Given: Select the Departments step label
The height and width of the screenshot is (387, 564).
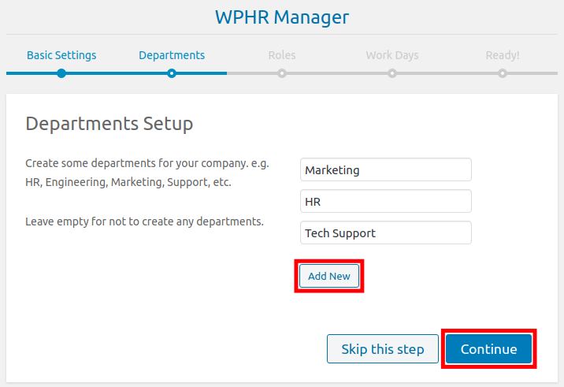Looking at the screenshot, I should [x=172, y=55].
